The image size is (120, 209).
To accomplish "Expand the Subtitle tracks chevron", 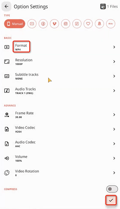I will 114,76.
